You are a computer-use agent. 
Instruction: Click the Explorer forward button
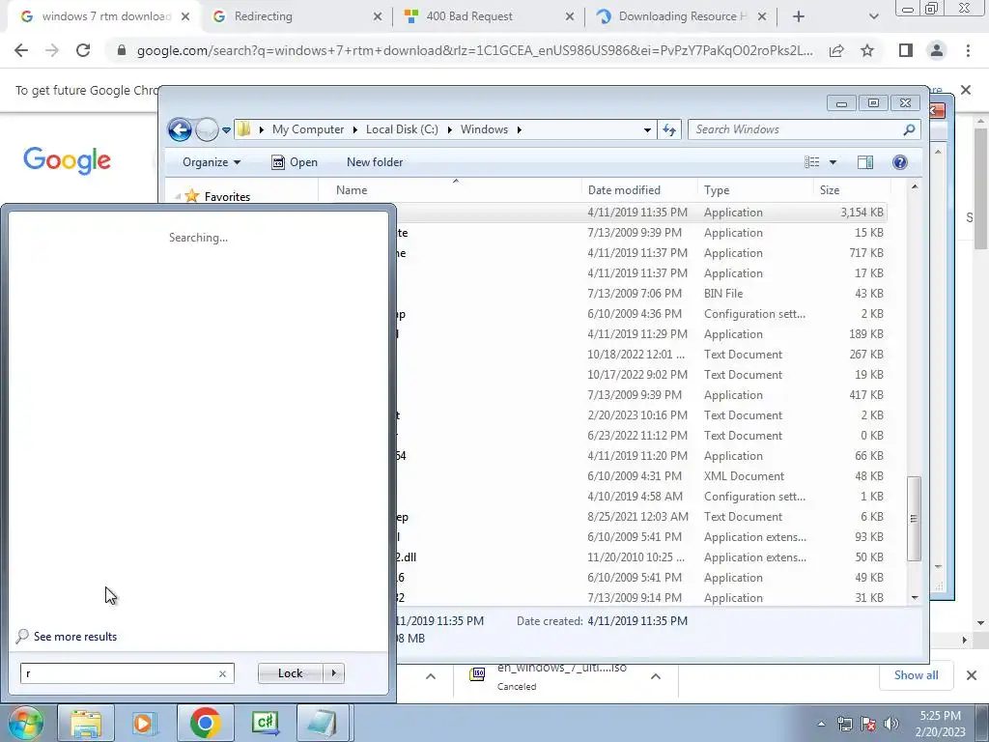[x=207, y=130]
